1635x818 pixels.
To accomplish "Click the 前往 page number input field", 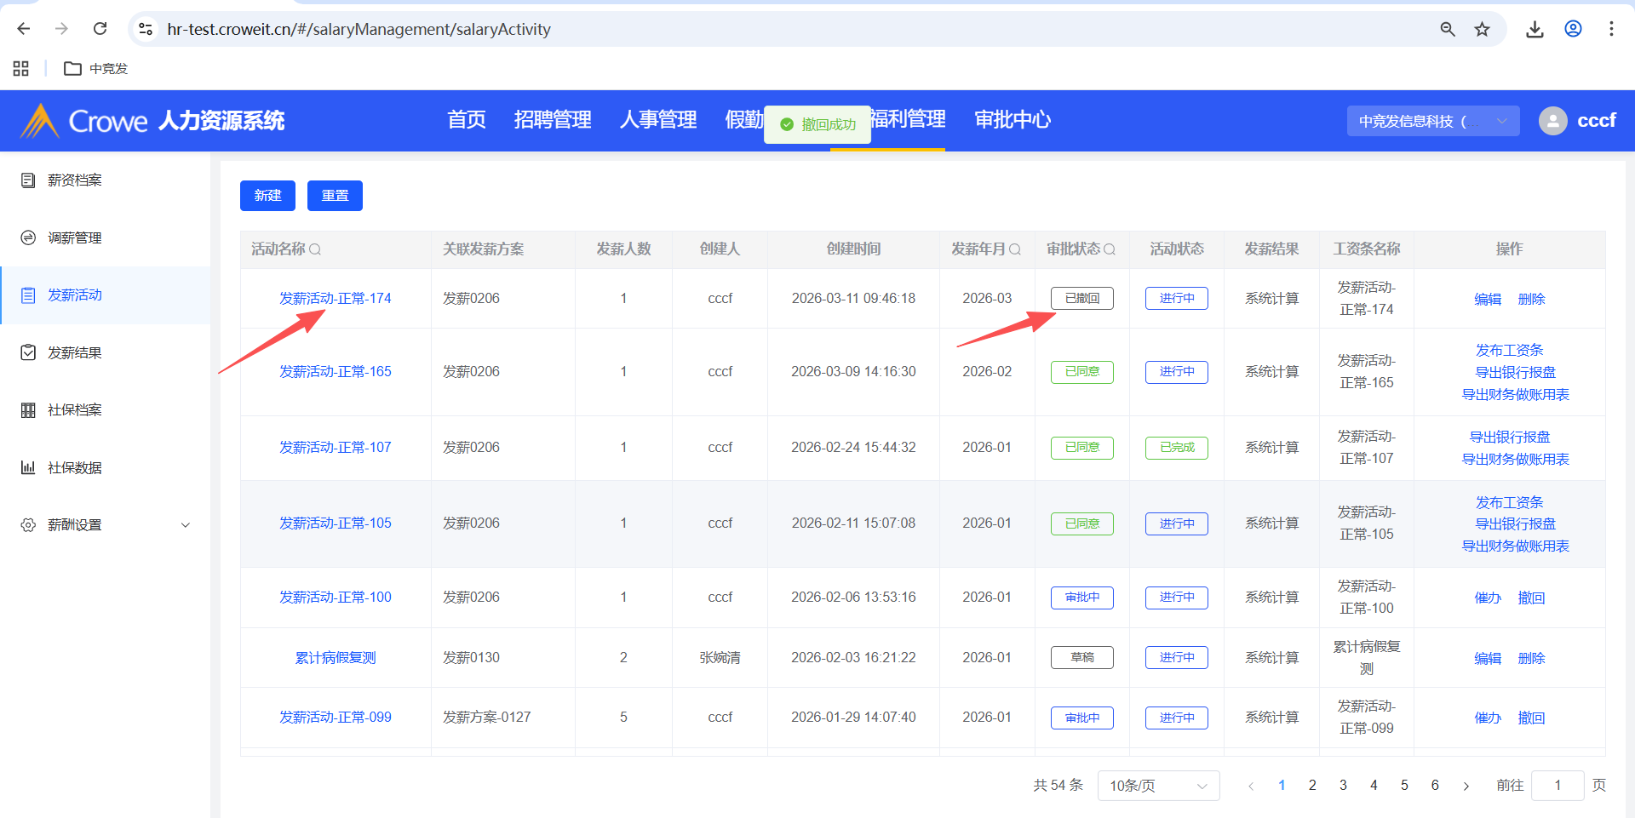I will point(1557,786).
